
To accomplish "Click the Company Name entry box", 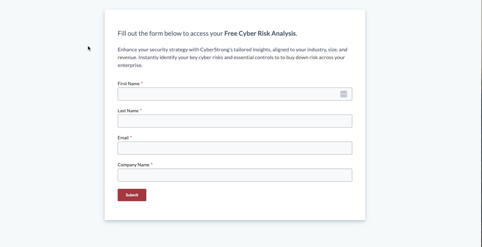I will pyautogui.click(x=235, y=175).
